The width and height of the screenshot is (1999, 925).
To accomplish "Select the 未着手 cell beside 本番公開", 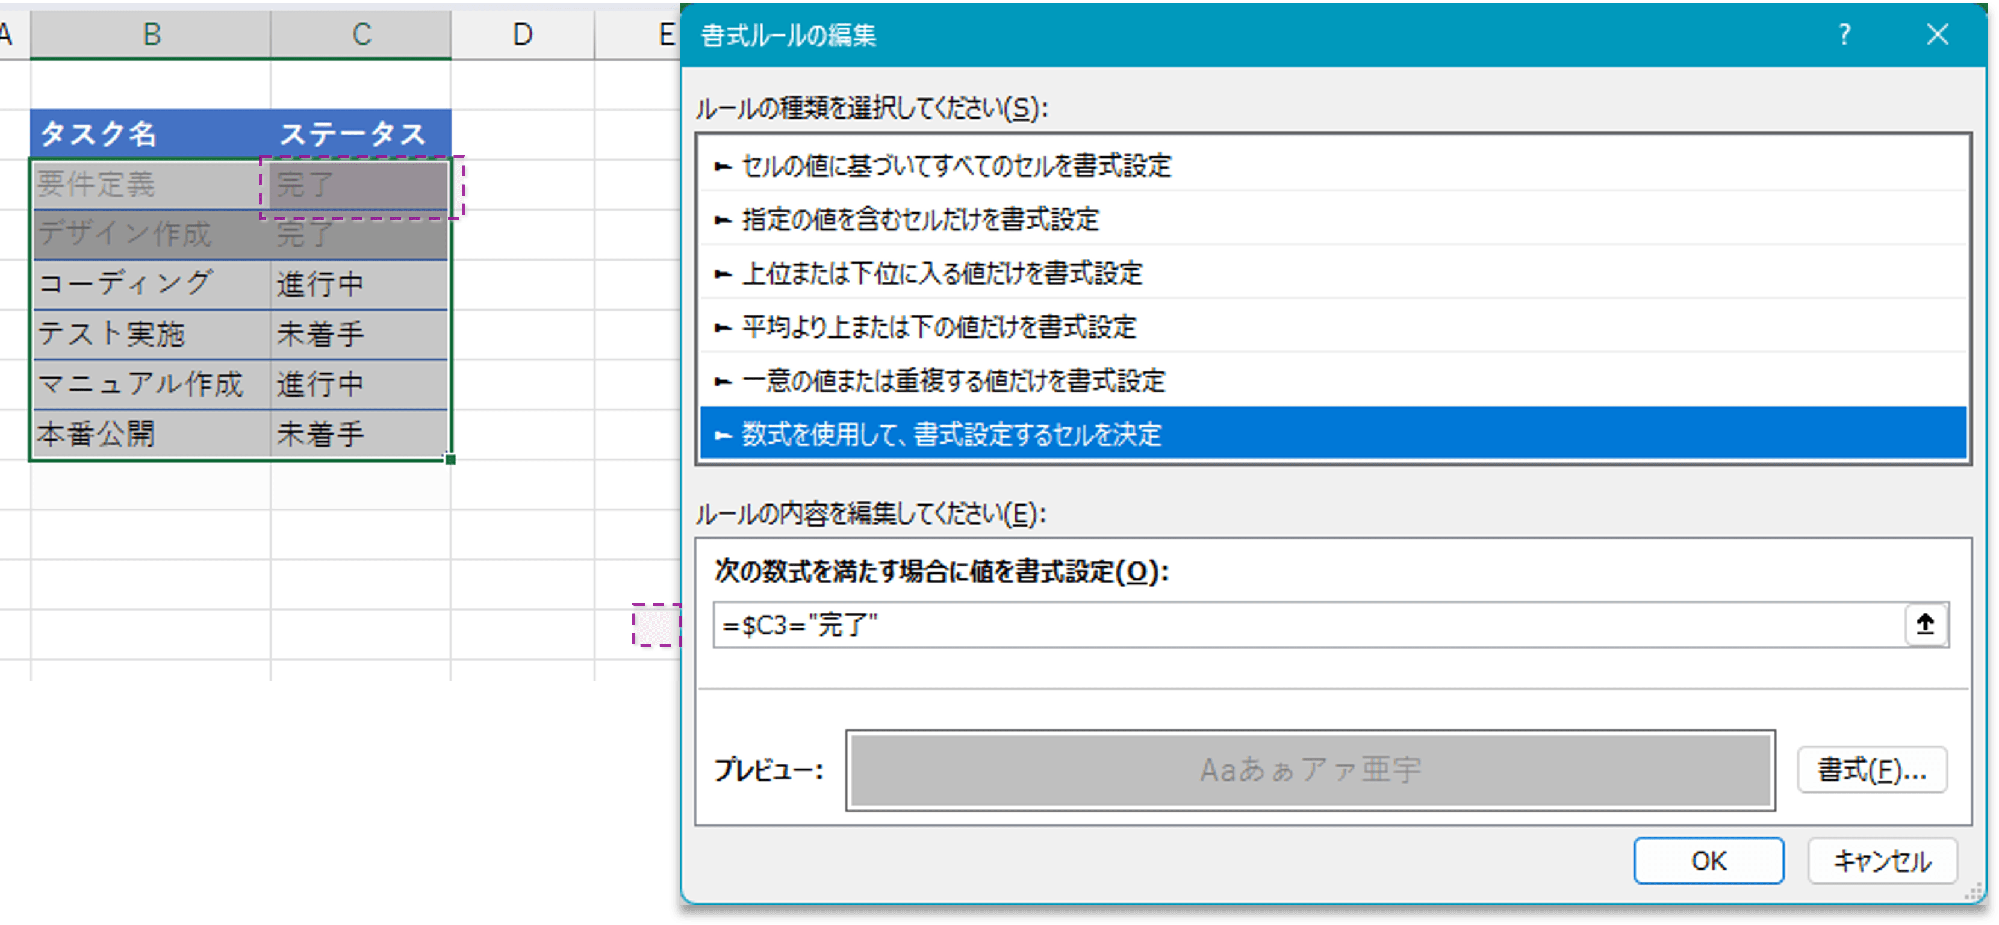I will pos(358,433).
